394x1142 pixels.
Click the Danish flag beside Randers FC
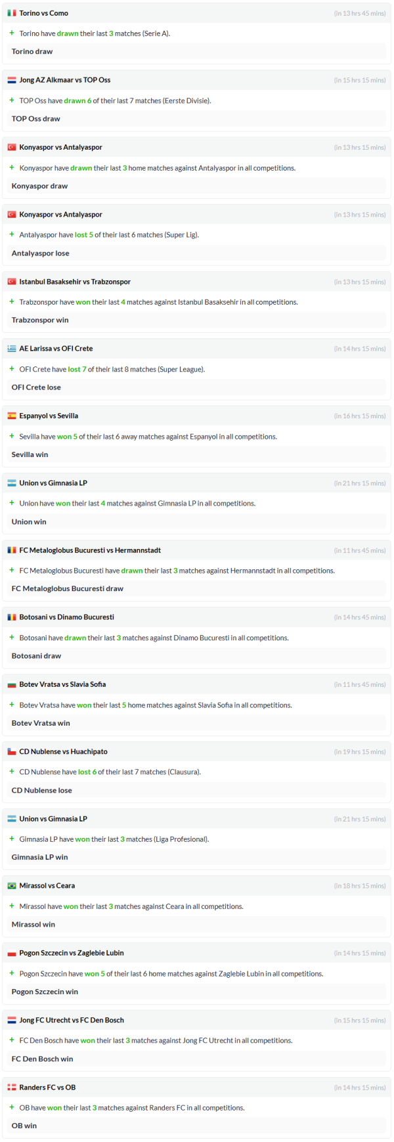click(12, 1087)
